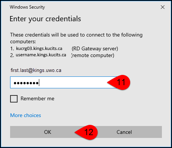Close the Windows Security dialog

163,7
